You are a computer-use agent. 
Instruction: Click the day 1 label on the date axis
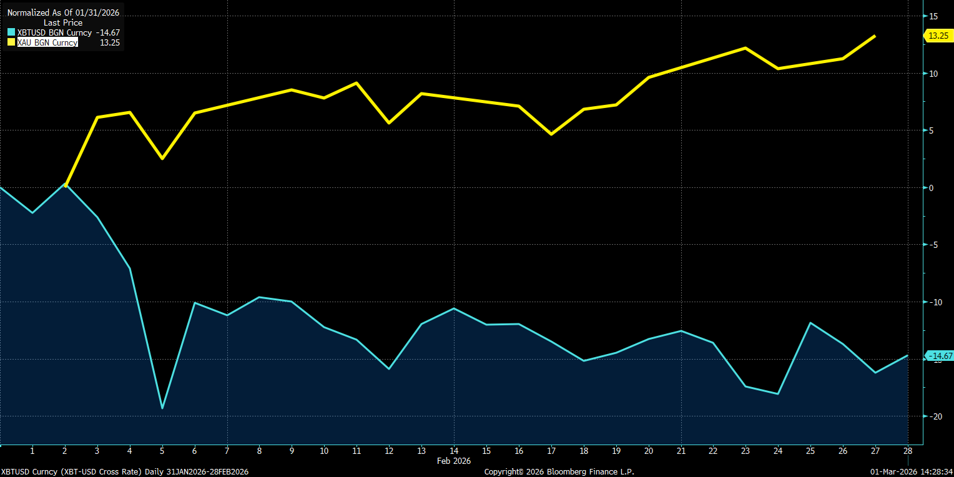(32, 450)
